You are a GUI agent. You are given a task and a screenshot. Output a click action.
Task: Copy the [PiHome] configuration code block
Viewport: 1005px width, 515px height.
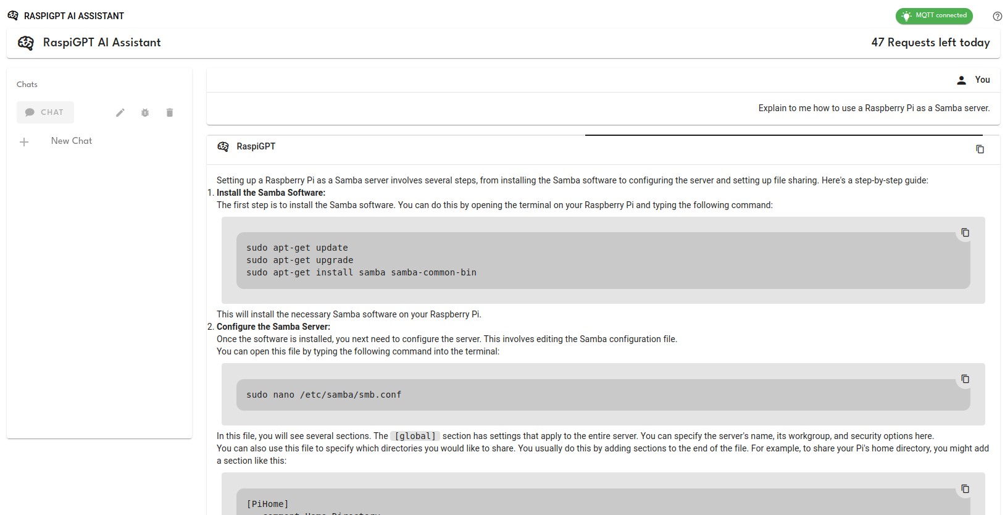pyautogui.click(x=965, y=489)
